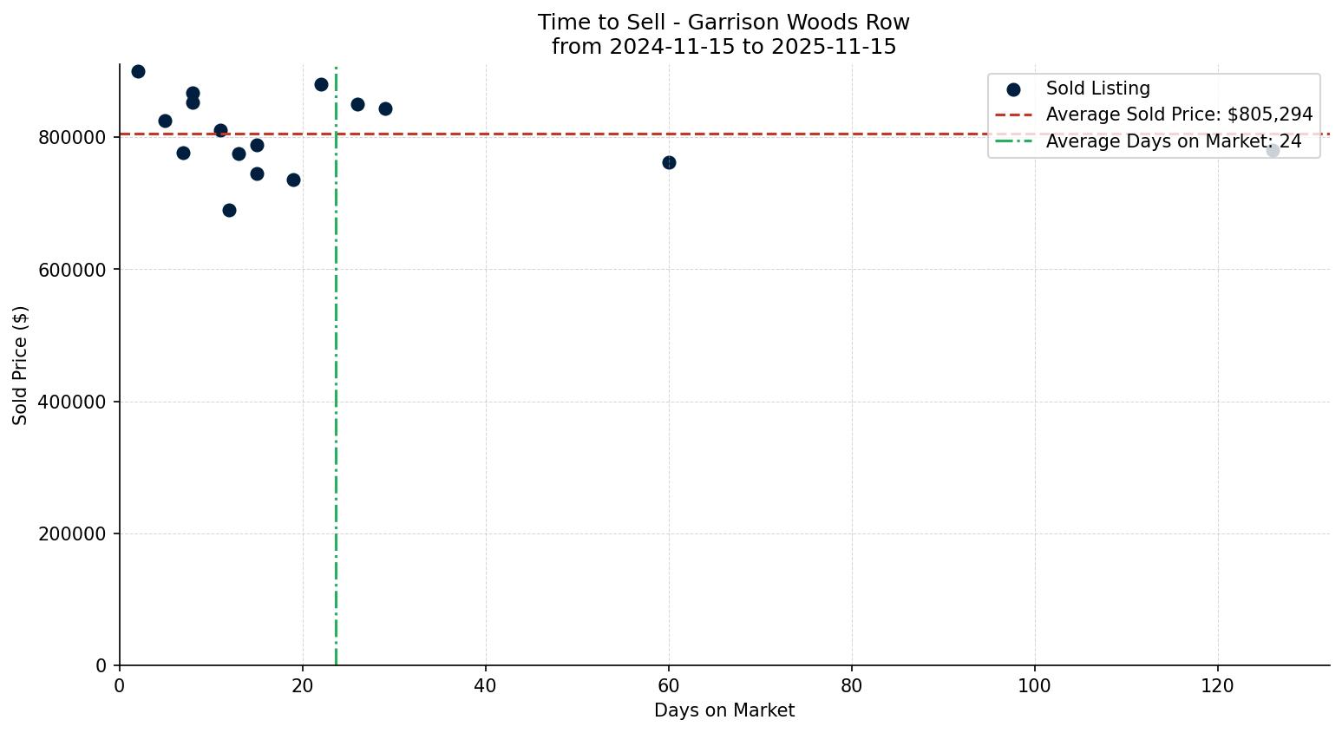This screenshot has height=733, width=1342.
Task: Click the data point at 29 days on market
Action: (x=385, y=109)
